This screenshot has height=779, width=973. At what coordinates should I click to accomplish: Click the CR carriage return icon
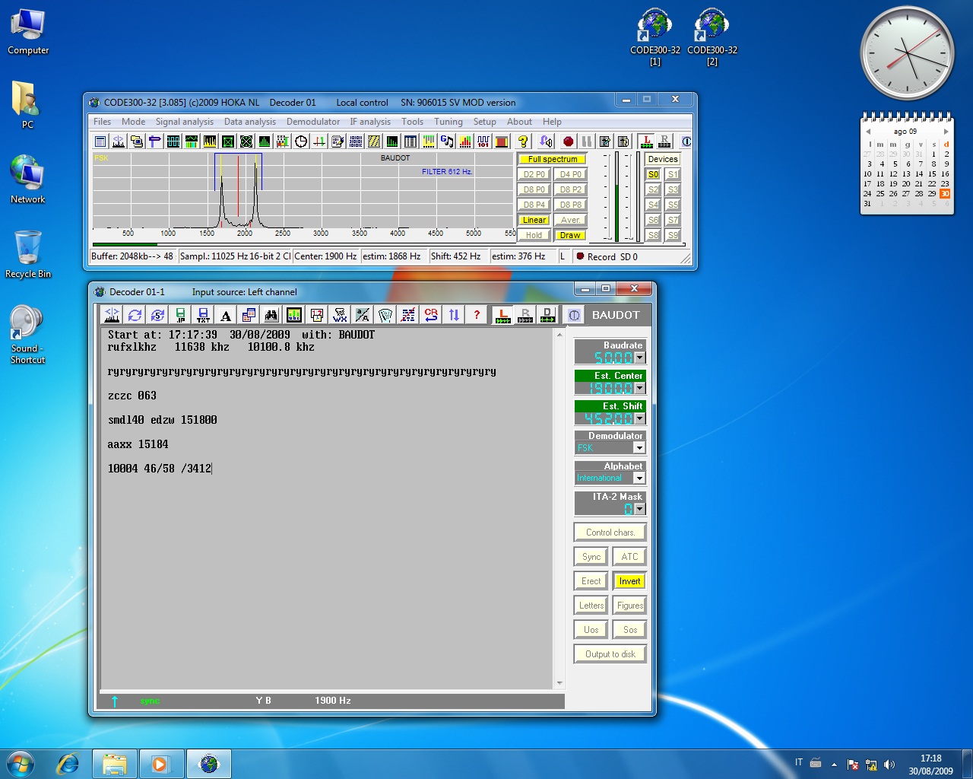pos(431,315)
